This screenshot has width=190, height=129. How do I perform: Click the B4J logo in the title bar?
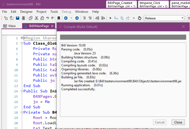3,4
